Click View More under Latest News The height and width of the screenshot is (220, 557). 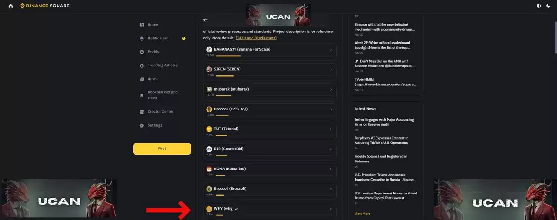pos(363,214)
